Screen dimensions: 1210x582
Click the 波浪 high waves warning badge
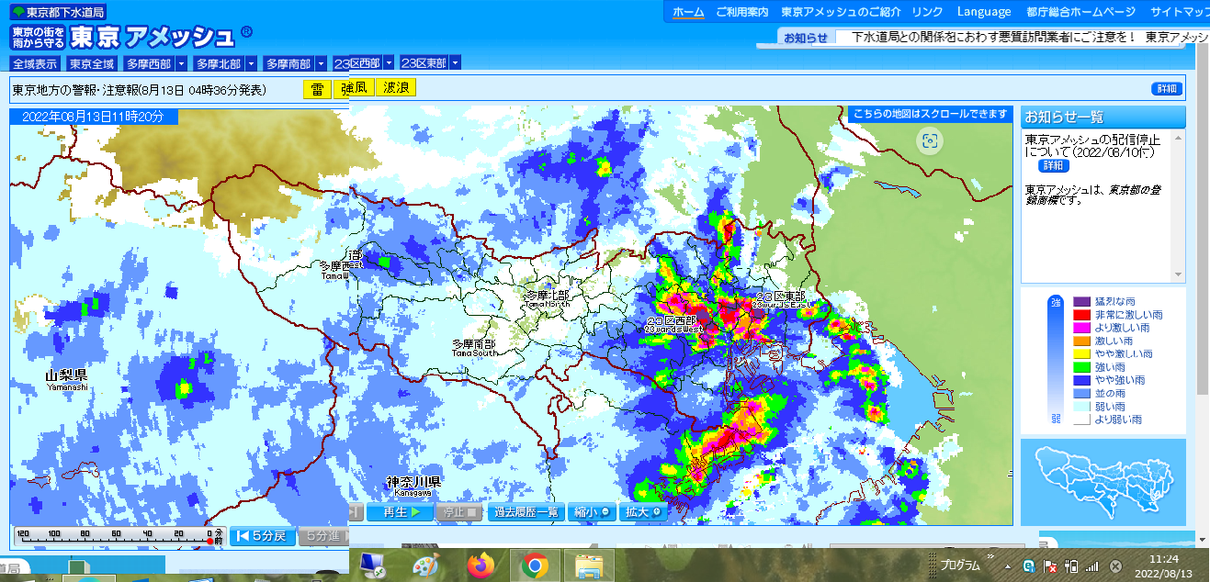pos(396,89)
